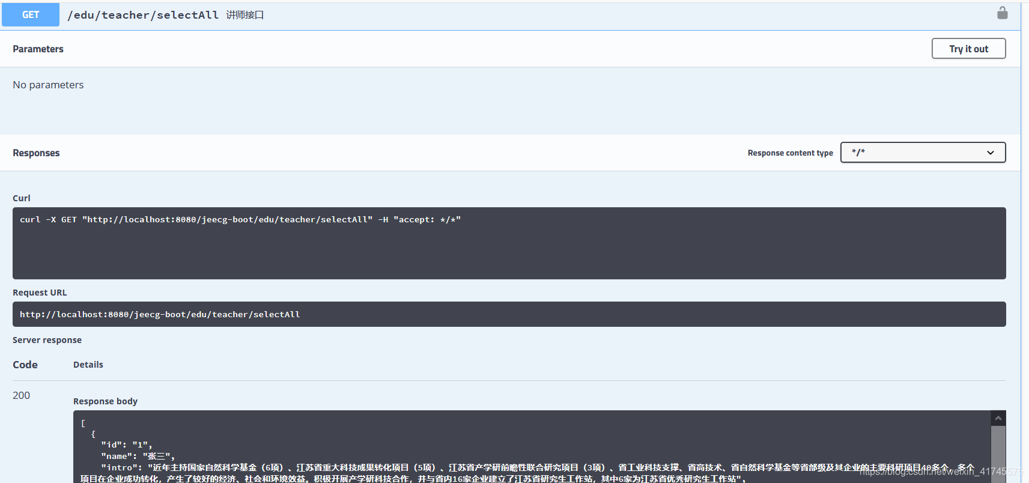The height and width of the screenshot is (483, 1029).
Task: Click the Request URL label
Action: click(40, 293)
